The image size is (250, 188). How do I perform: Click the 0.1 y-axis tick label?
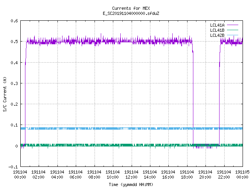point(14,125)
